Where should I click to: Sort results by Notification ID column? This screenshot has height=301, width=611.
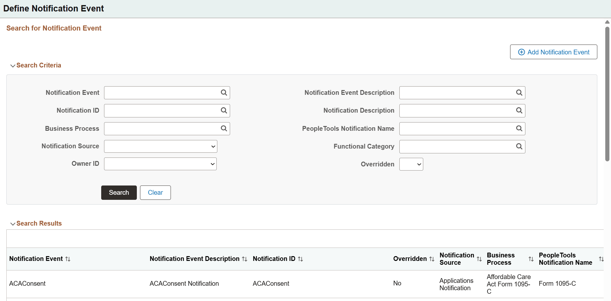click(x=300, y=259)
